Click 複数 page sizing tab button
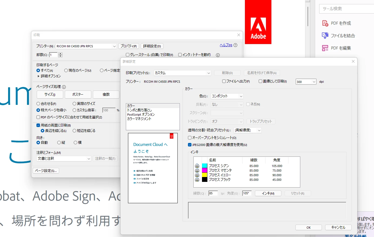The height and width of the screenshot is (237, 374). (106, 95)
